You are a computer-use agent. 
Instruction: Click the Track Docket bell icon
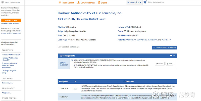[x=60, y=3]
